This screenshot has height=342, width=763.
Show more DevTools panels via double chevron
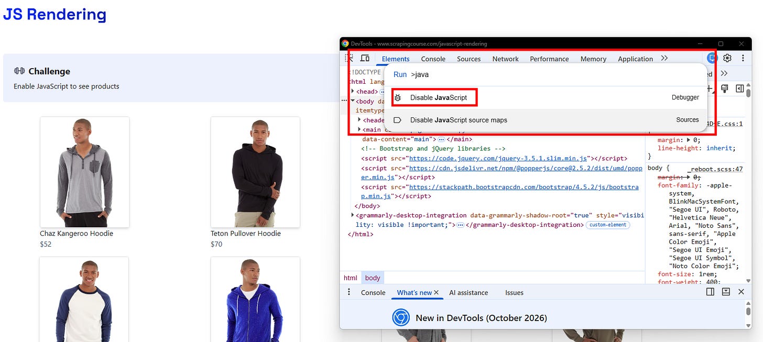coord(664,58)
